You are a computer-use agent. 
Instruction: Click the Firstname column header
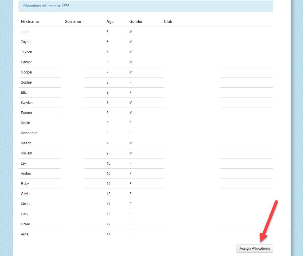coord(30,21)
